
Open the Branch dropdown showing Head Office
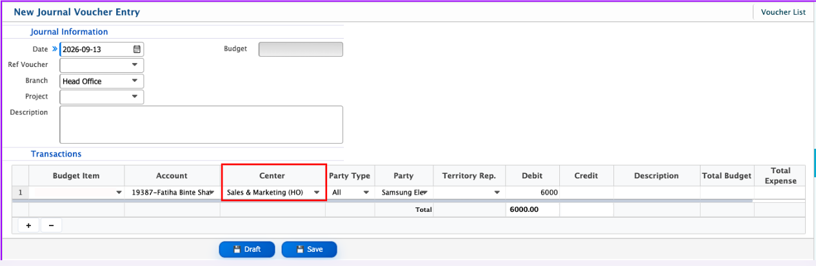[135, 81]
